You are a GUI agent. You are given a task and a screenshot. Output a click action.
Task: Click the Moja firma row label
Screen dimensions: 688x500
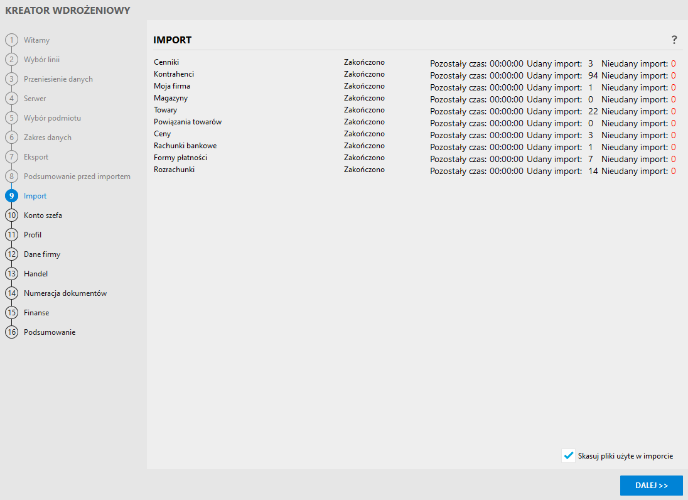tap(172, 86)
